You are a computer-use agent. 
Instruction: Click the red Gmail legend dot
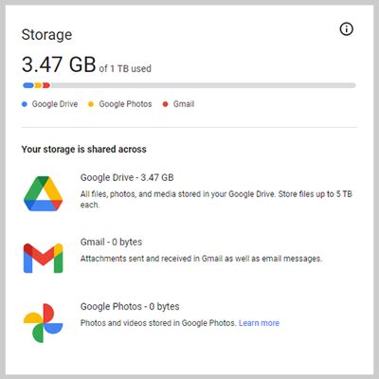pyautogui.click(x=165, y=104)
